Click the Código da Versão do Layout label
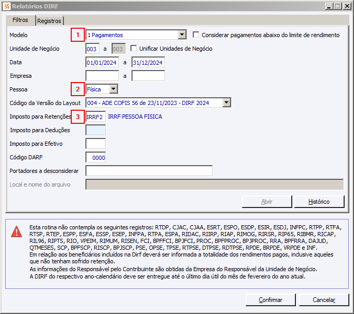Screen dimensions: 354x314 [45, 103]
